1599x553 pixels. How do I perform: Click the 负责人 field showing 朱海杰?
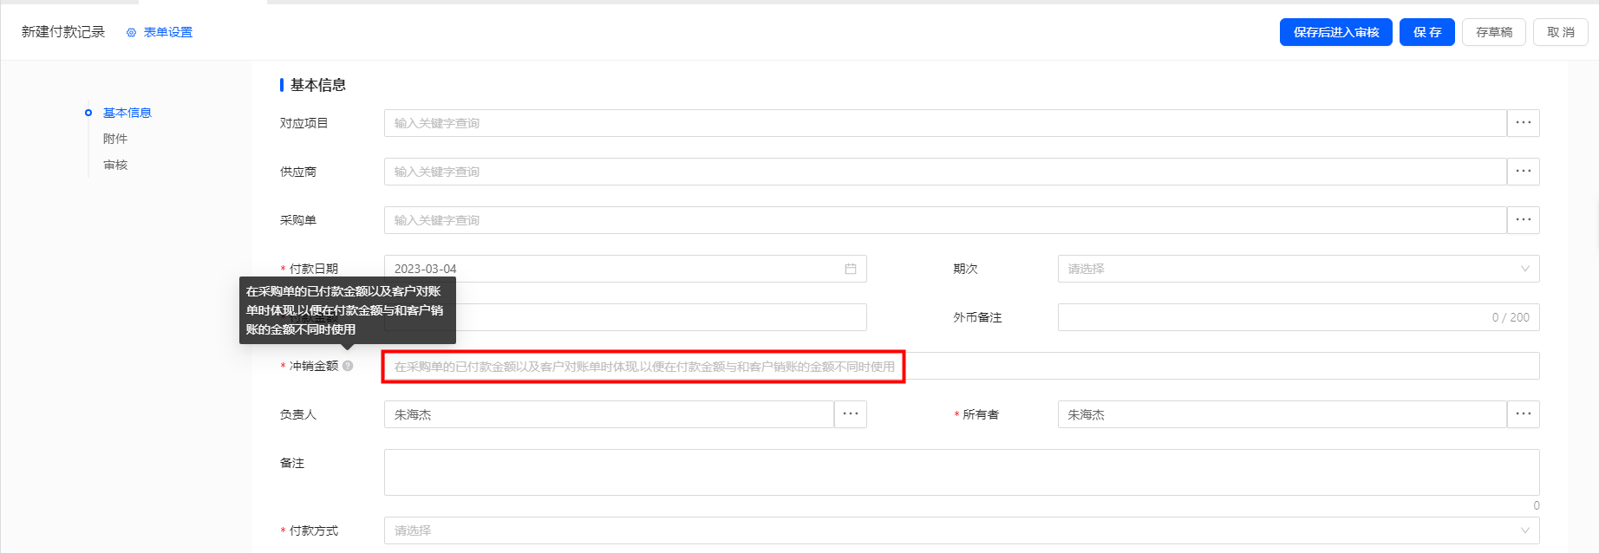point(609,414)
